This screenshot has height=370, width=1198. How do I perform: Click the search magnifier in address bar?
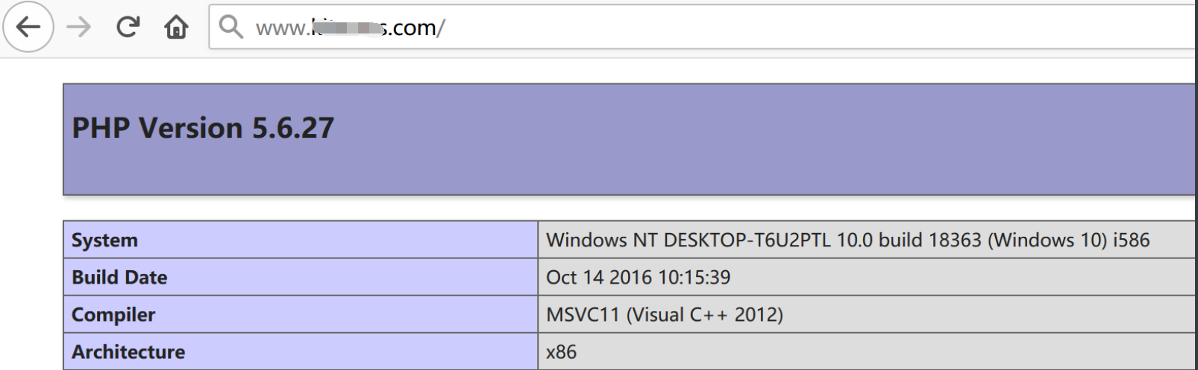[230, 27]
